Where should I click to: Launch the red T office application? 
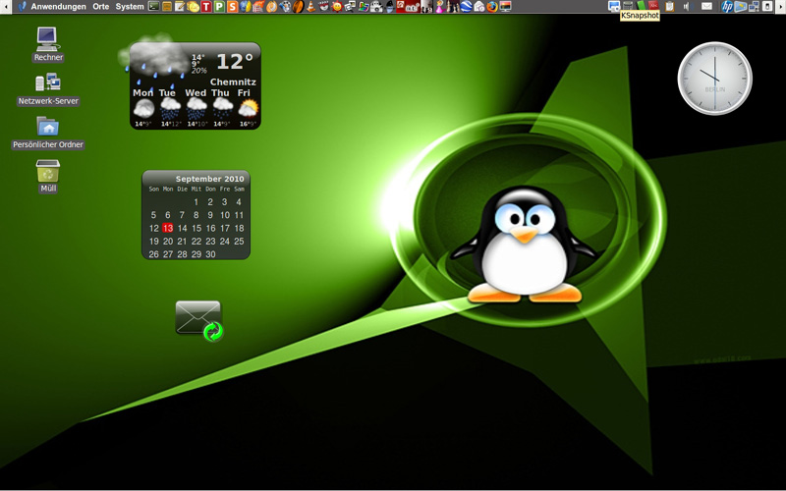tap(206, 7)
